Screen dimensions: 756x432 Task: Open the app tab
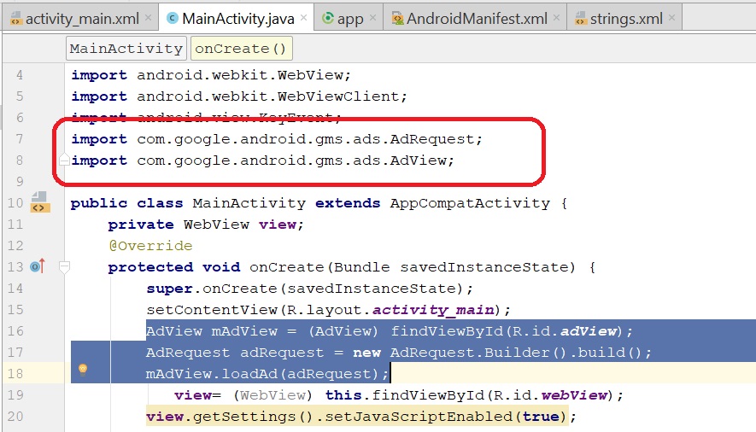(350, 18)
